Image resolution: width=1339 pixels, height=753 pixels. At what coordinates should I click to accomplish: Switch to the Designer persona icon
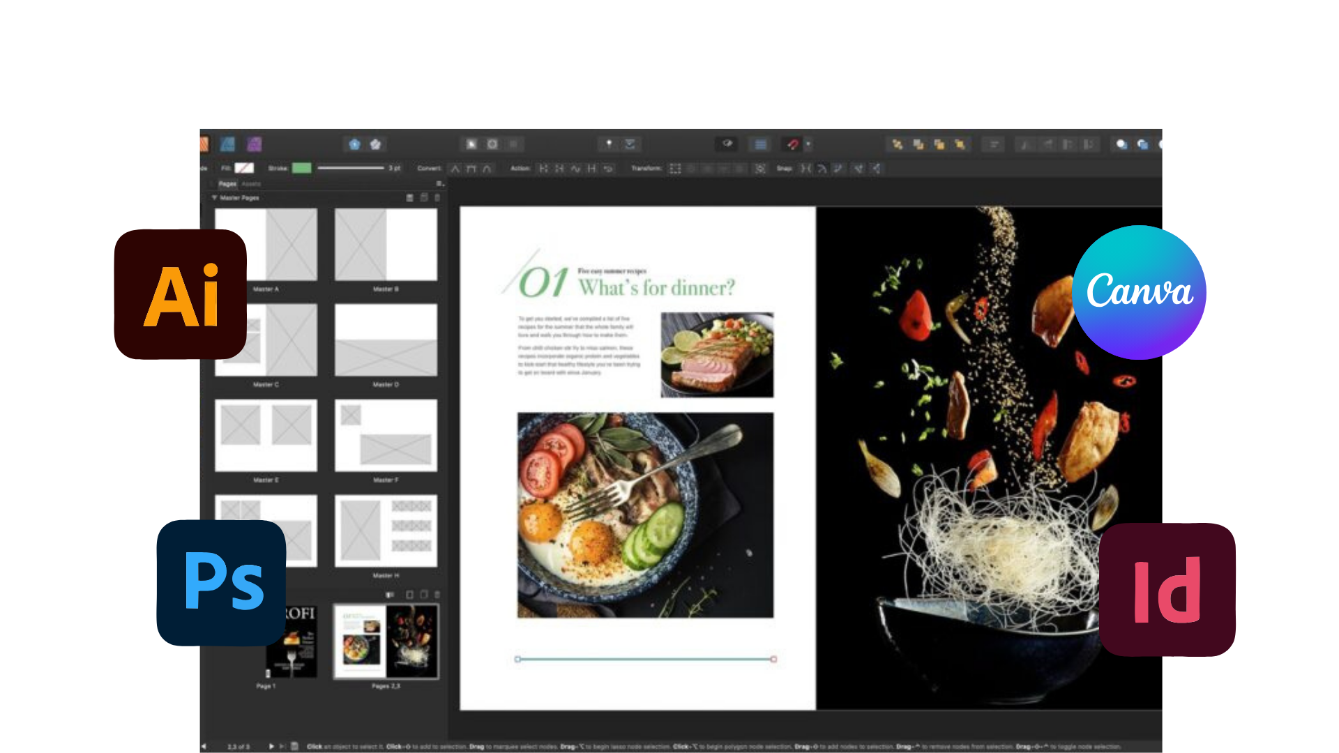tap(227, 144)
